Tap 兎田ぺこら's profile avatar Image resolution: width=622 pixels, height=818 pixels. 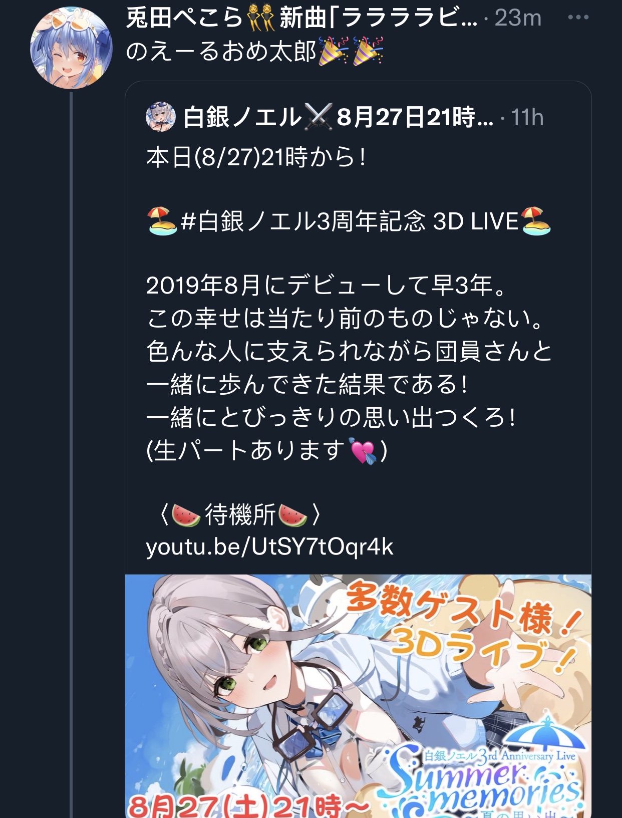pos(71,48)
